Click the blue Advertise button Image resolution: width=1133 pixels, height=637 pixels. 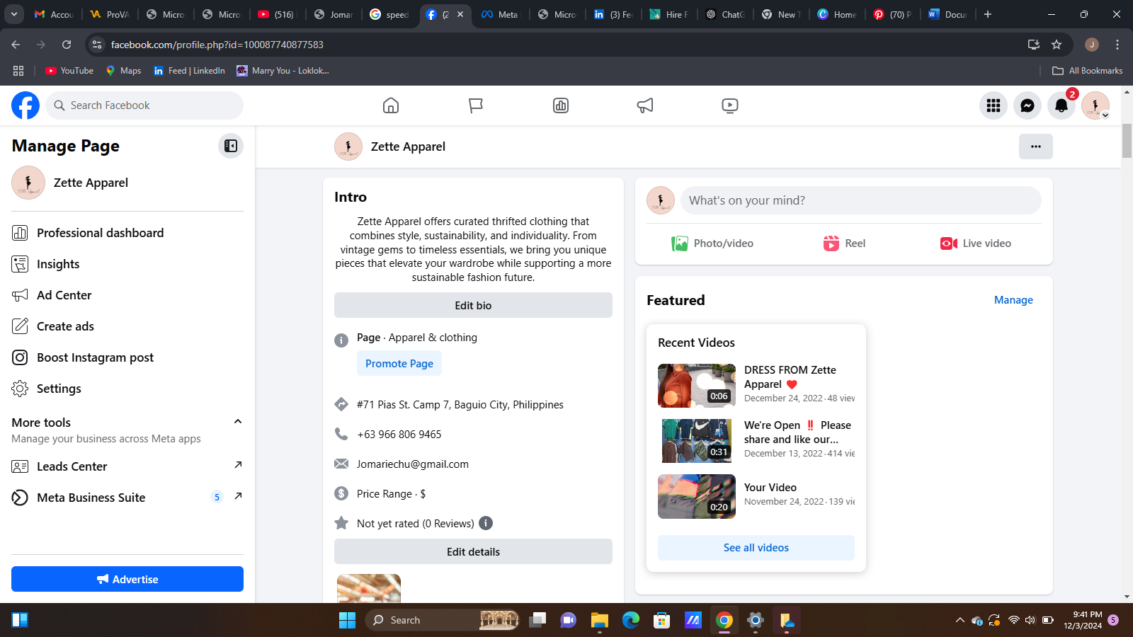127,579
